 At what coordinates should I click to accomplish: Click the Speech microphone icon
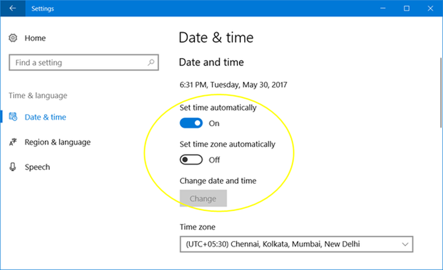coord(13,167)
